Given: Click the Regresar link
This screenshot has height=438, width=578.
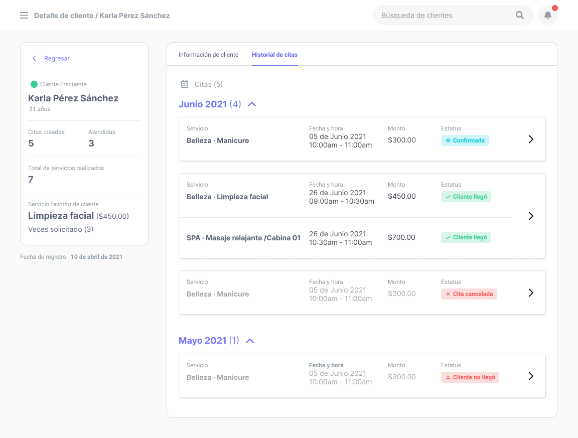Looking at the screenshot, I should pos(57,58).
